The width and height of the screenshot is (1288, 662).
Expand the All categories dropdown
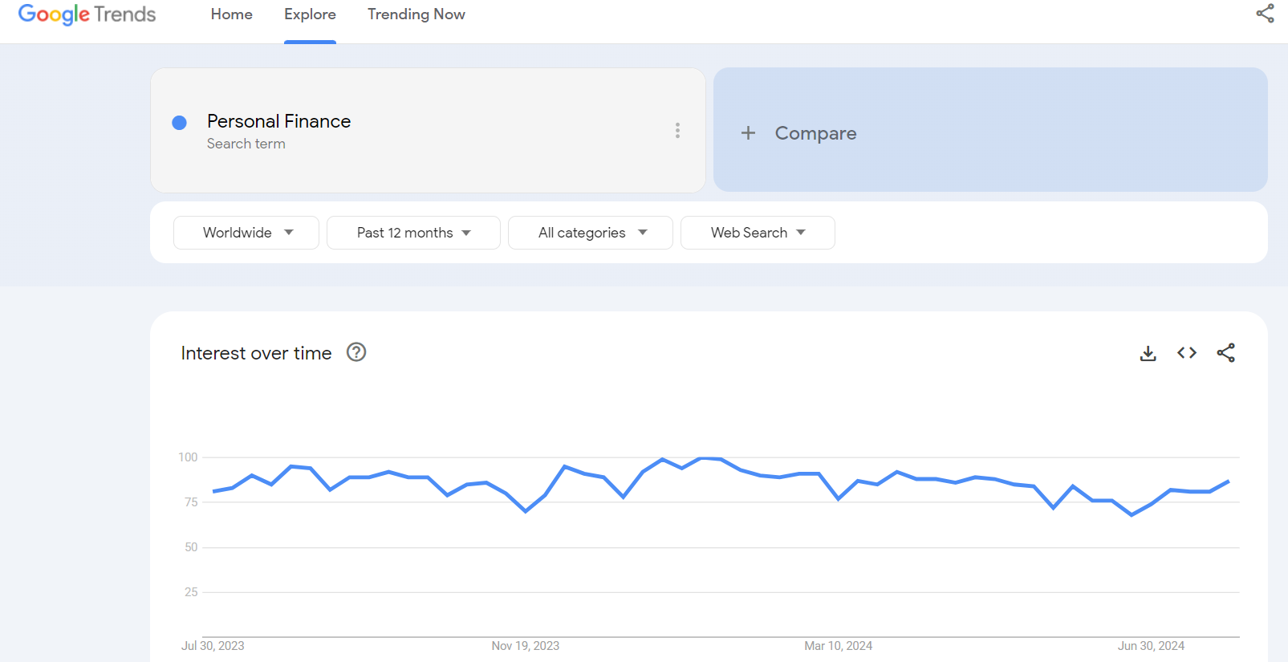591,233
